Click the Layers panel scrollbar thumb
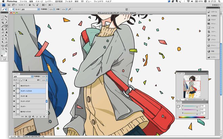Screen dimensions: 223x139 (x=47, y=101)
